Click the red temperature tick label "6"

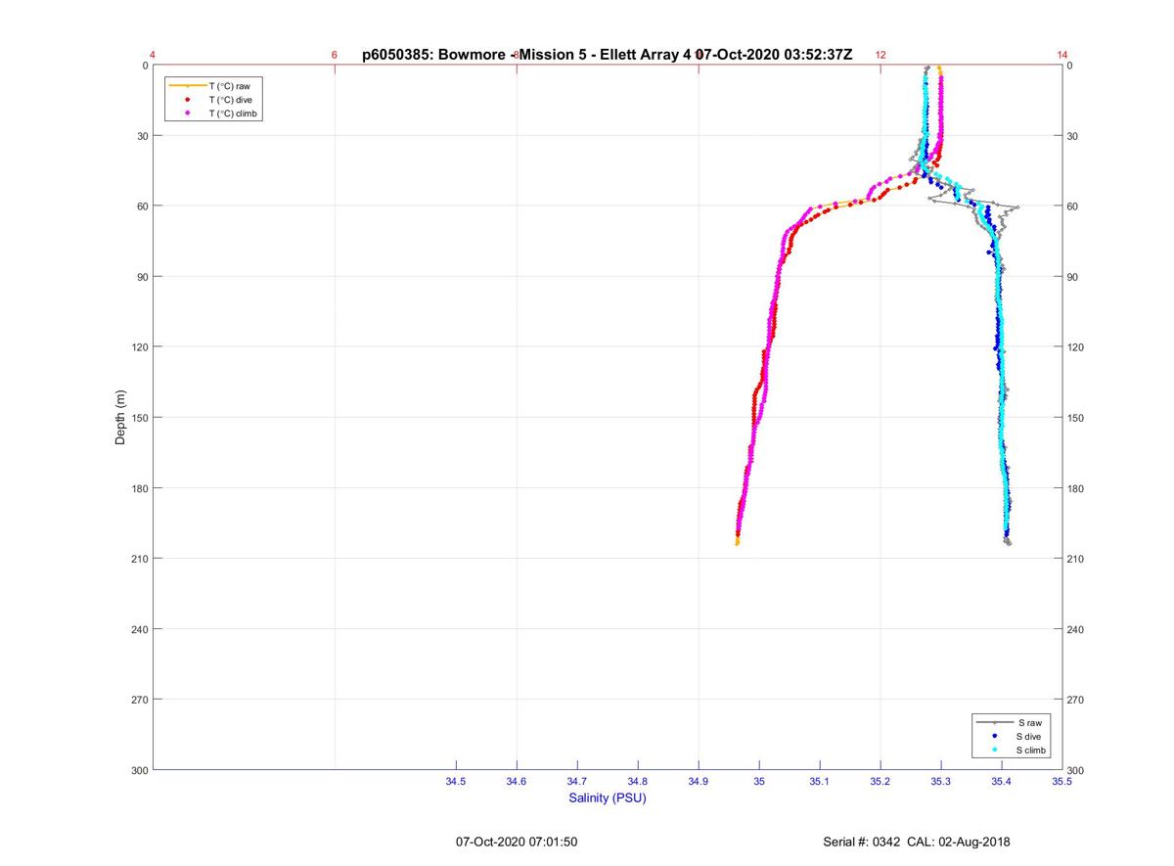(x=335, y=55)
